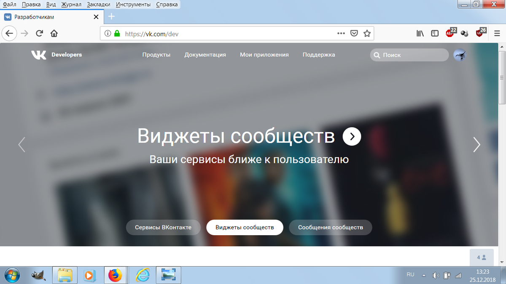Screen dimensions: 506x284
Task: Open the Вид menu
Action: (x=51, y=5)
